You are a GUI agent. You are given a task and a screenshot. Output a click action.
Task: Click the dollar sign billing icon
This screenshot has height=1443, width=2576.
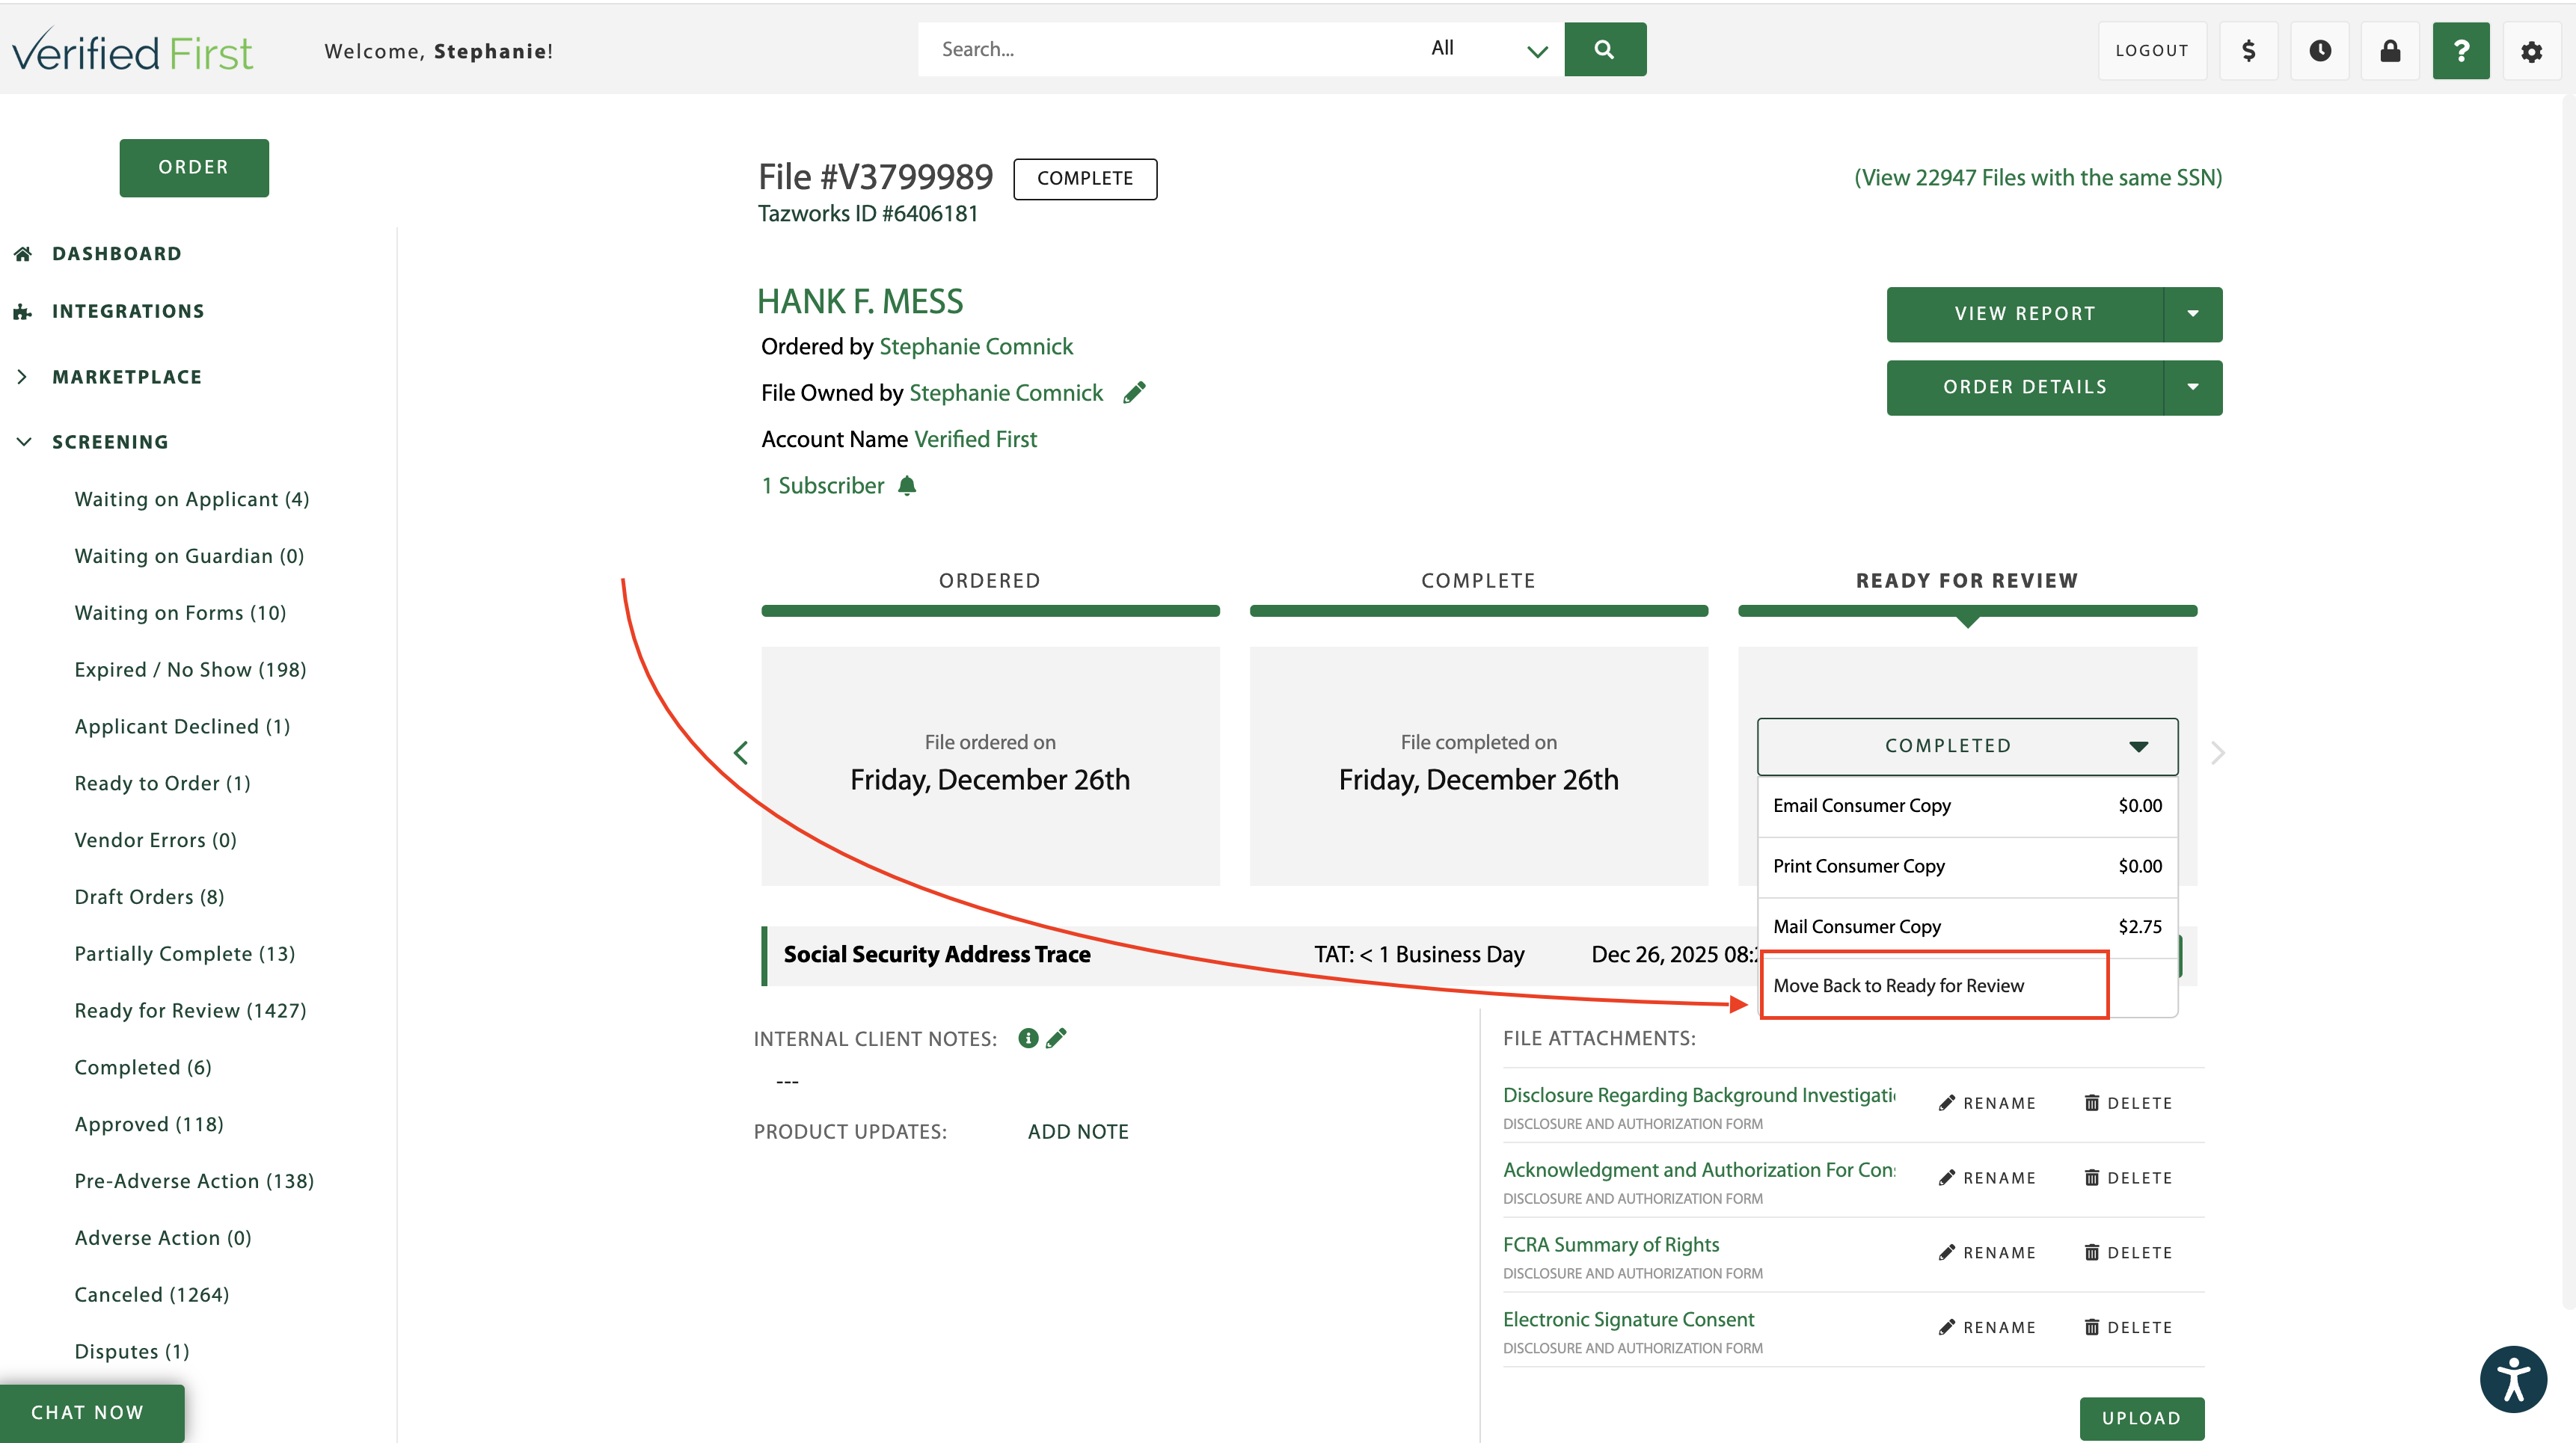(2248, 50)
